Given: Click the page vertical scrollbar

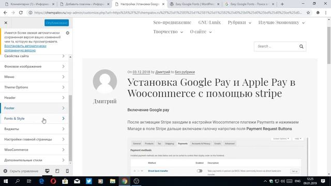Looking at the screenshot, I should [x=329, y=45].
